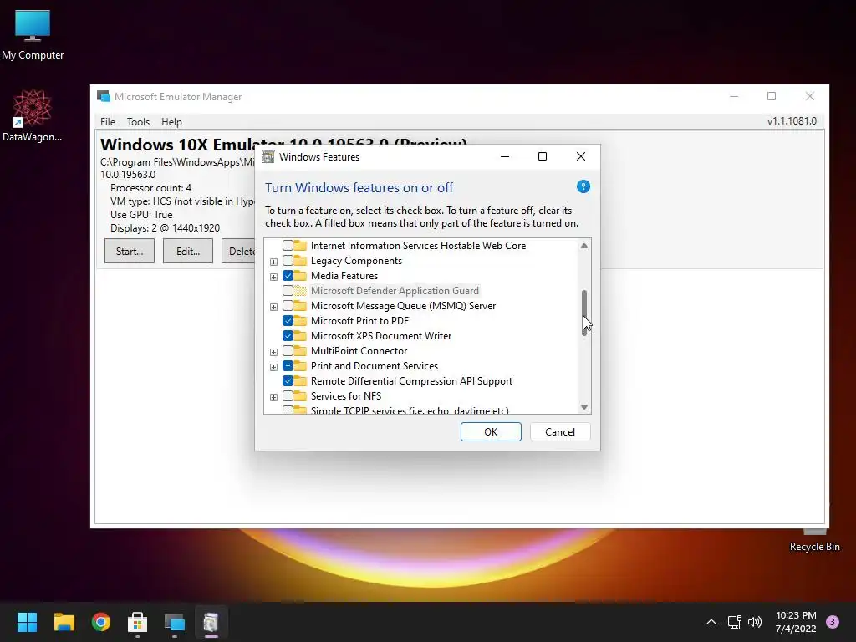Click the Processor count: 4 text

click(150, 188)
